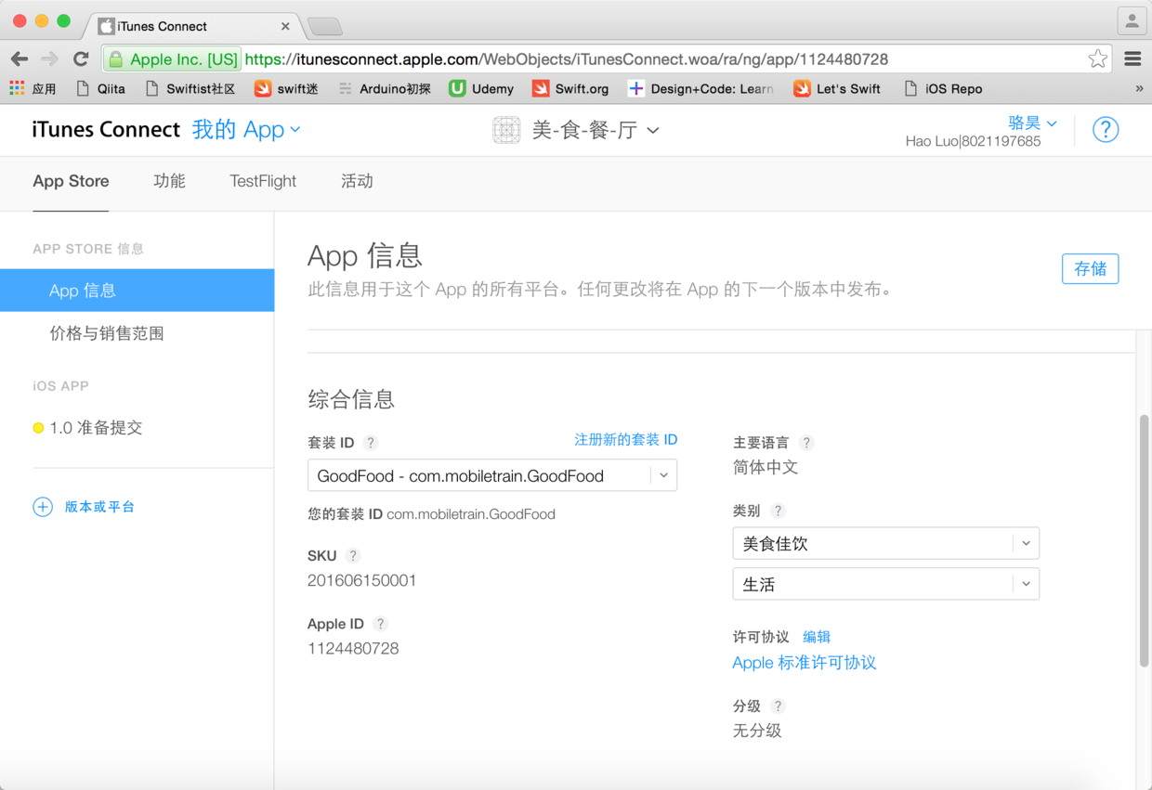The width and height of the screenshot is (1152, 790).
Task: Open the Arduino初探 bookmark
Action: (385, 89)
